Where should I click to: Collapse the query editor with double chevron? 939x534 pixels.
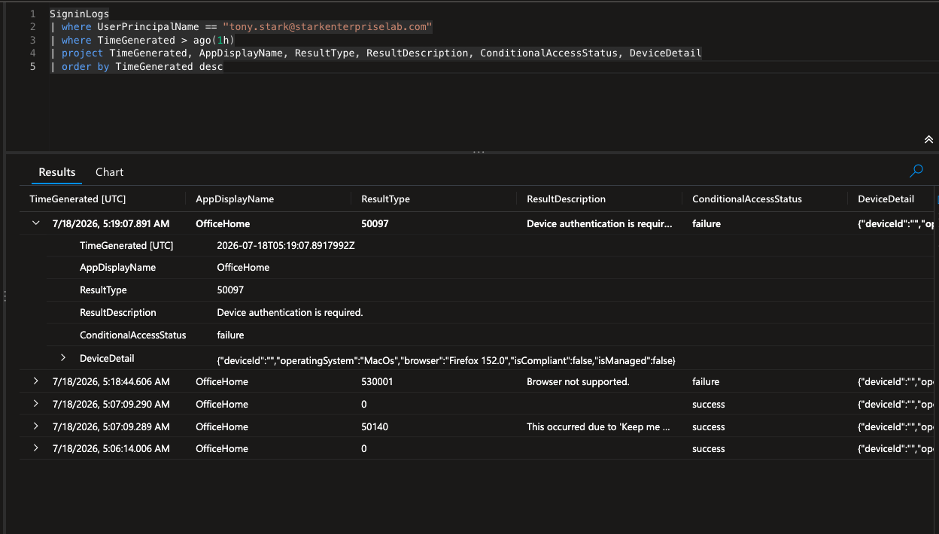click(x=928, y=140)
